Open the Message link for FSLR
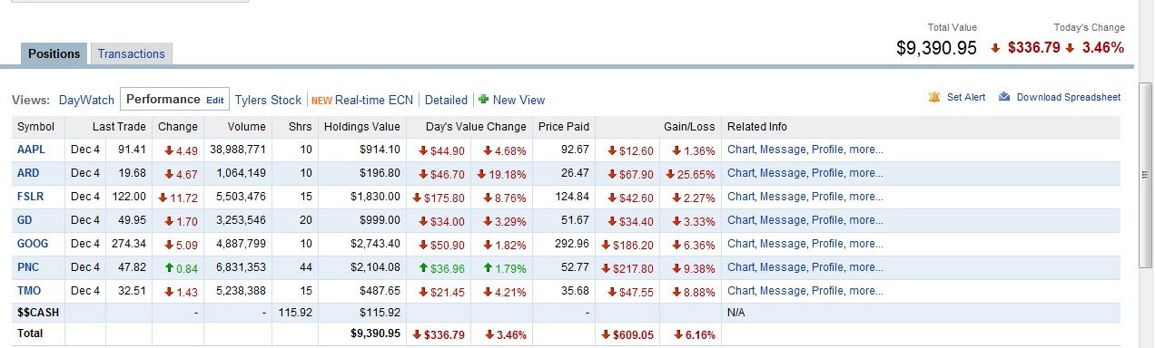This screenshot has height=348, width=1155. tap(782, 197)
